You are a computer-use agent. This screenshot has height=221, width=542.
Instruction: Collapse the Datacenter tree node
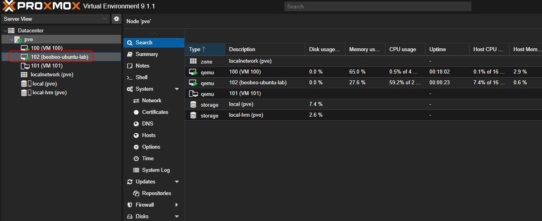[x=5, y=31]
